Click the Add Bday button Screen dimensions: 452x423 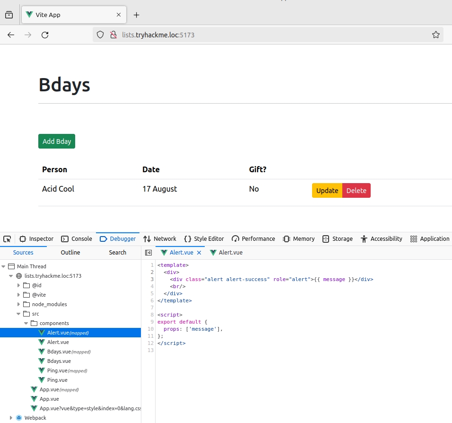pyautogui.click(x=57, y=141)
